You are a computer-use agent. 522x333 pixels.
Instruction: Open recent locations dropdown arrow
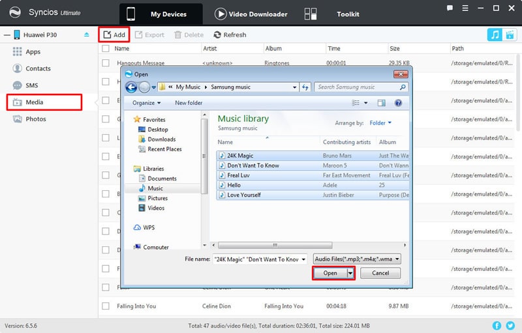(x=153, y=87)
